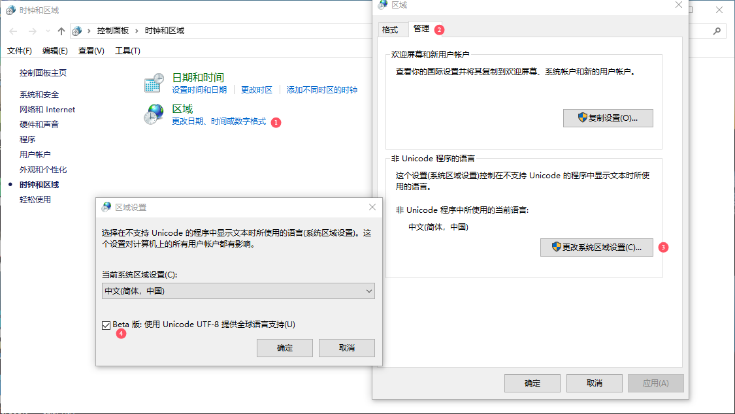The width and height of the screenshot is (735, 414).
Task: Click the Date and Time clock icon
Action: tap(154, 83)
